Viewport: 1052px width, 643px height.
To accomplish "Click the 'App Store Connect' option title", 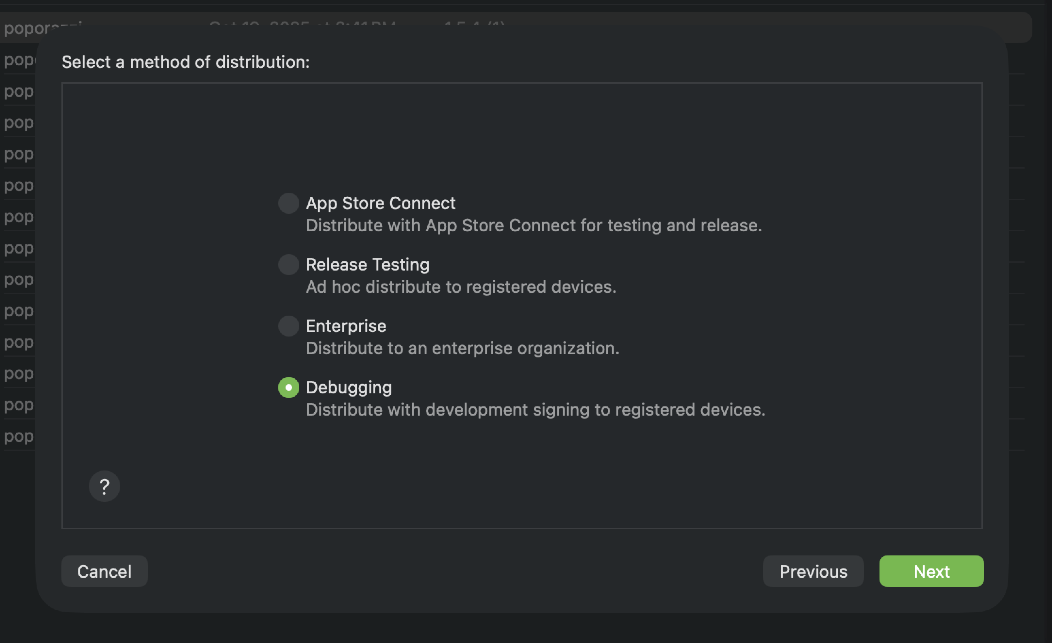I will [380, 203].
